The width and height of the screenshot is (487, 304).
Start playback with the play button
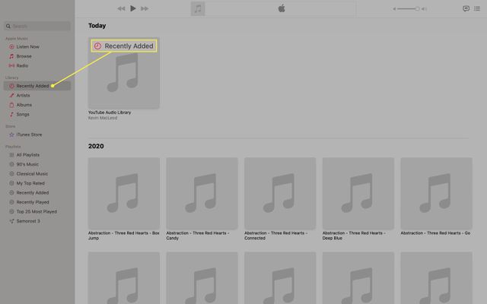pos(133,8)
